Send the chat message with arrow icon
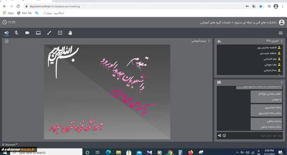The image size is (287, 155). tap(219, 136)
